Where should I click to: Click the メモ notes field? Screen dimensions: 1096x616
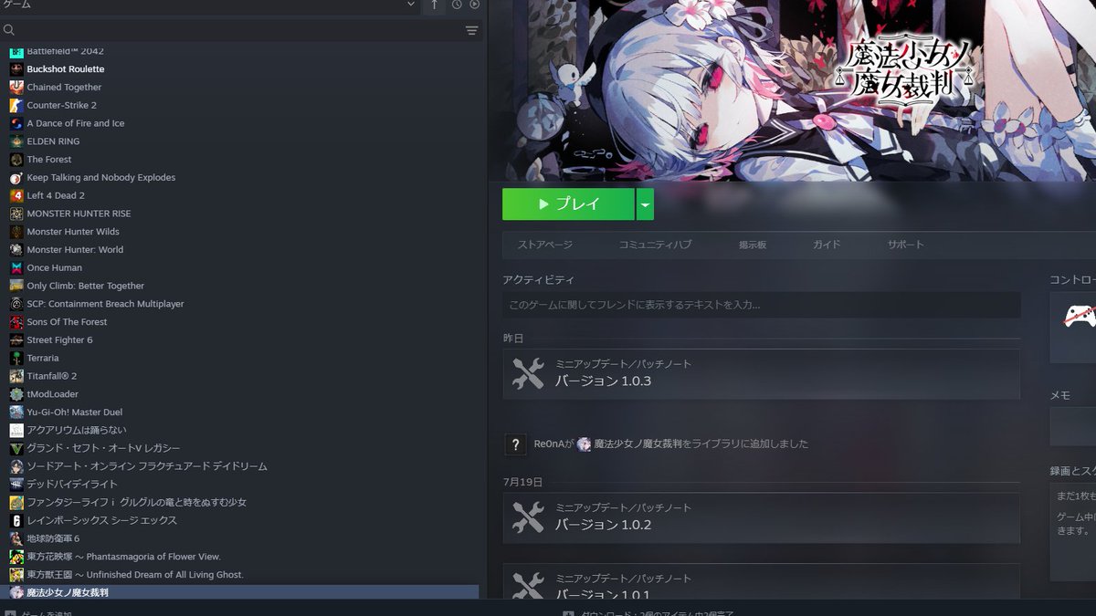[1072, 426]
